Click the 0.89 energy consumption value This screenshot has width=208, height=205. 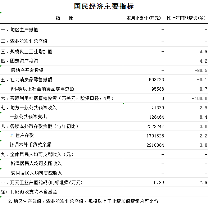pyautogui.click(x=159, y=183)
